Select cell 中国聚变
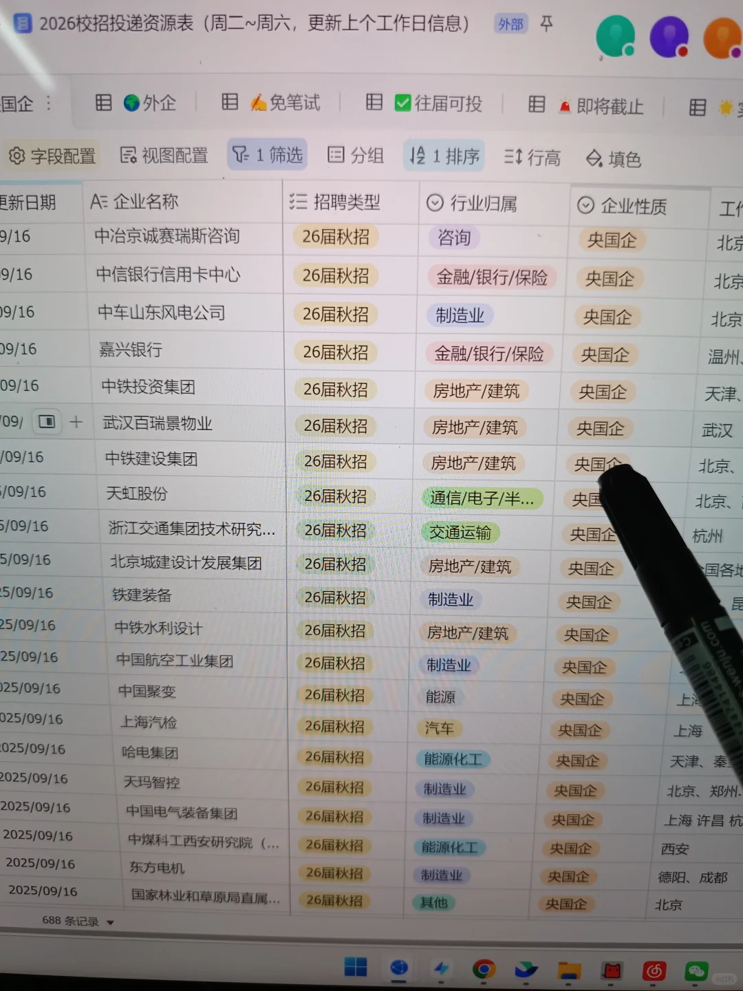This screenshot has width=743, height=991. (147, 691)
